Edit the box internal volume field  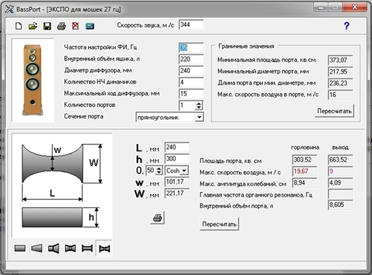[x=191, y=59]
